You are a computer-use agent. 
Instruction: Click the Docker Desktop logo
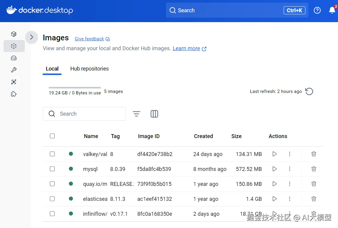[40, 10]
